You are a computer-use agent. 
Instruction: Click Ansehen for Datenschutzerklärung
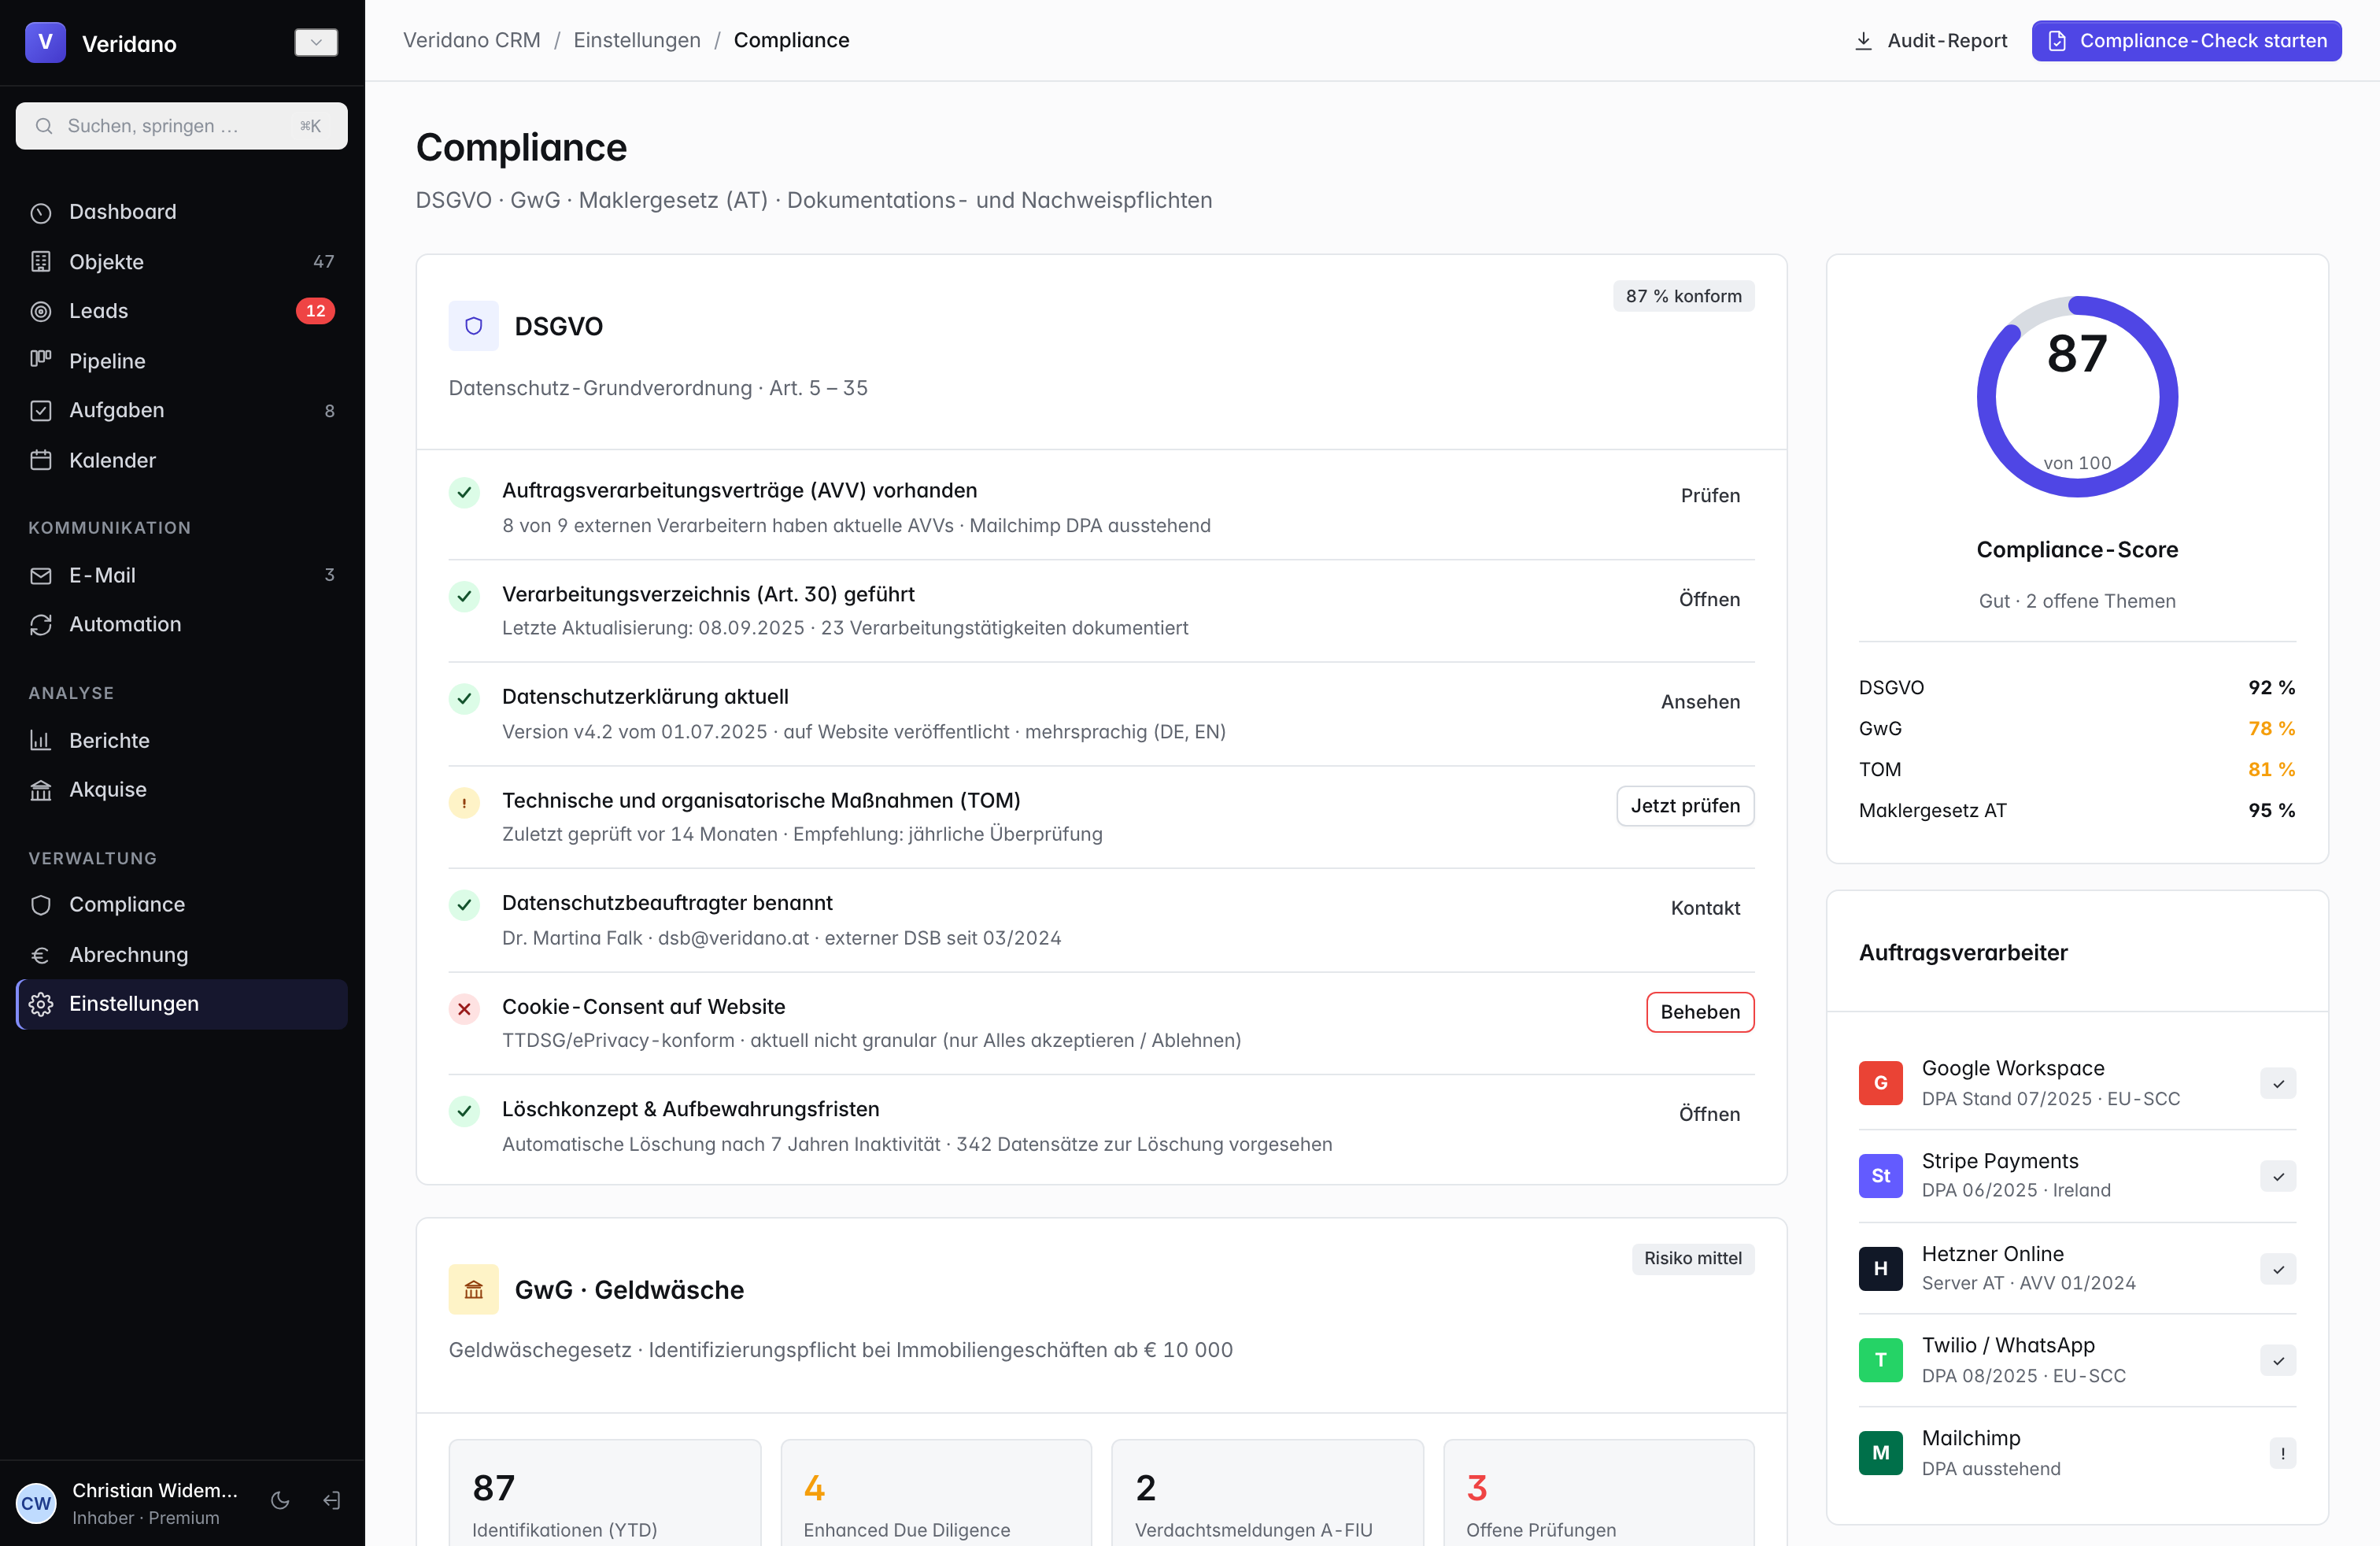[1700, 702]
